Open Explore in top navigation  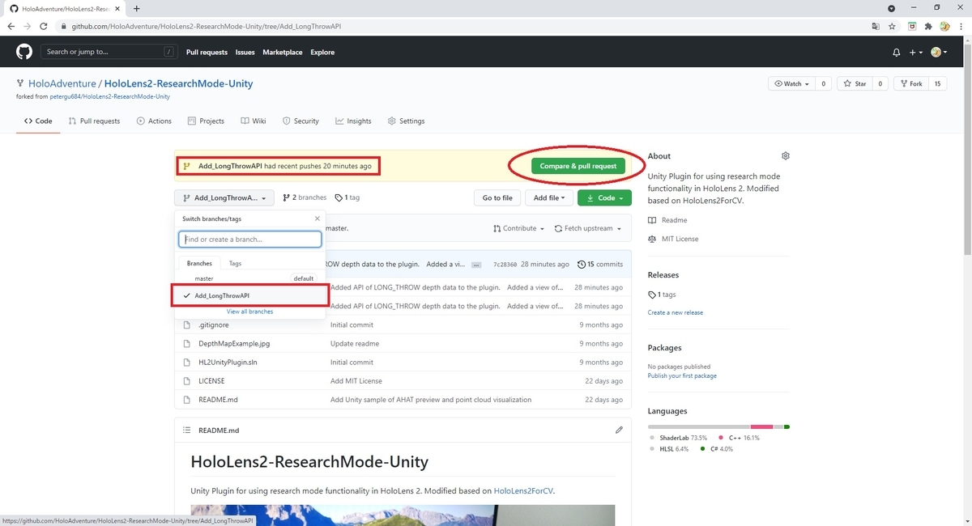[322, 52]
